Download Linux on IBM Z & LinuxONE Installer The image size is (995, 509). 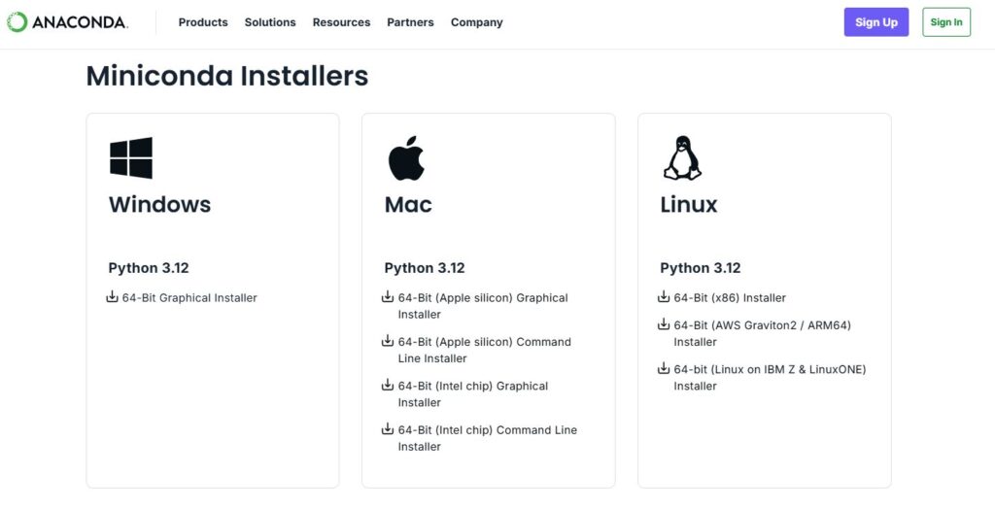point(769,377)
